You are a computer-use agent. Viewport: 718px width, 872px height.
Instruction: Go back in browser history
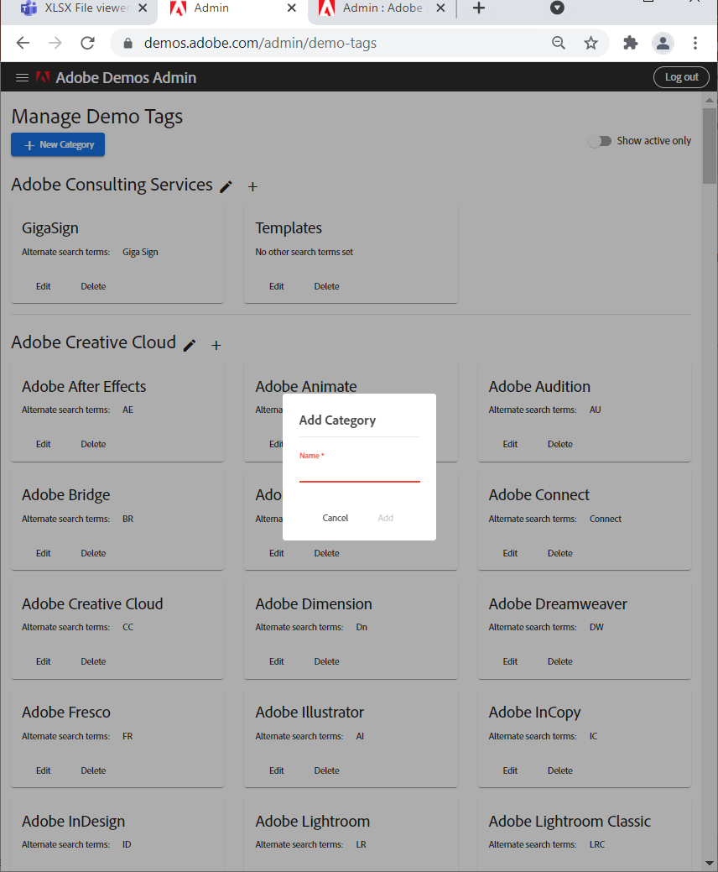23,43
